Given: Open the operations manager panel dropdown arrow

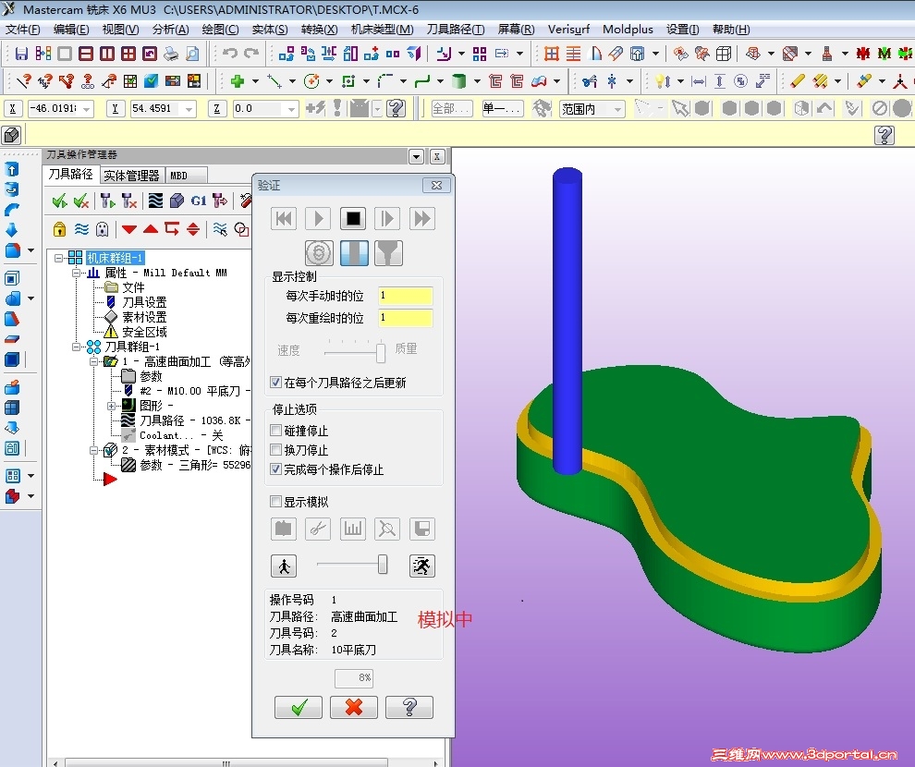Looking at the screenshot, I should 416,156.
